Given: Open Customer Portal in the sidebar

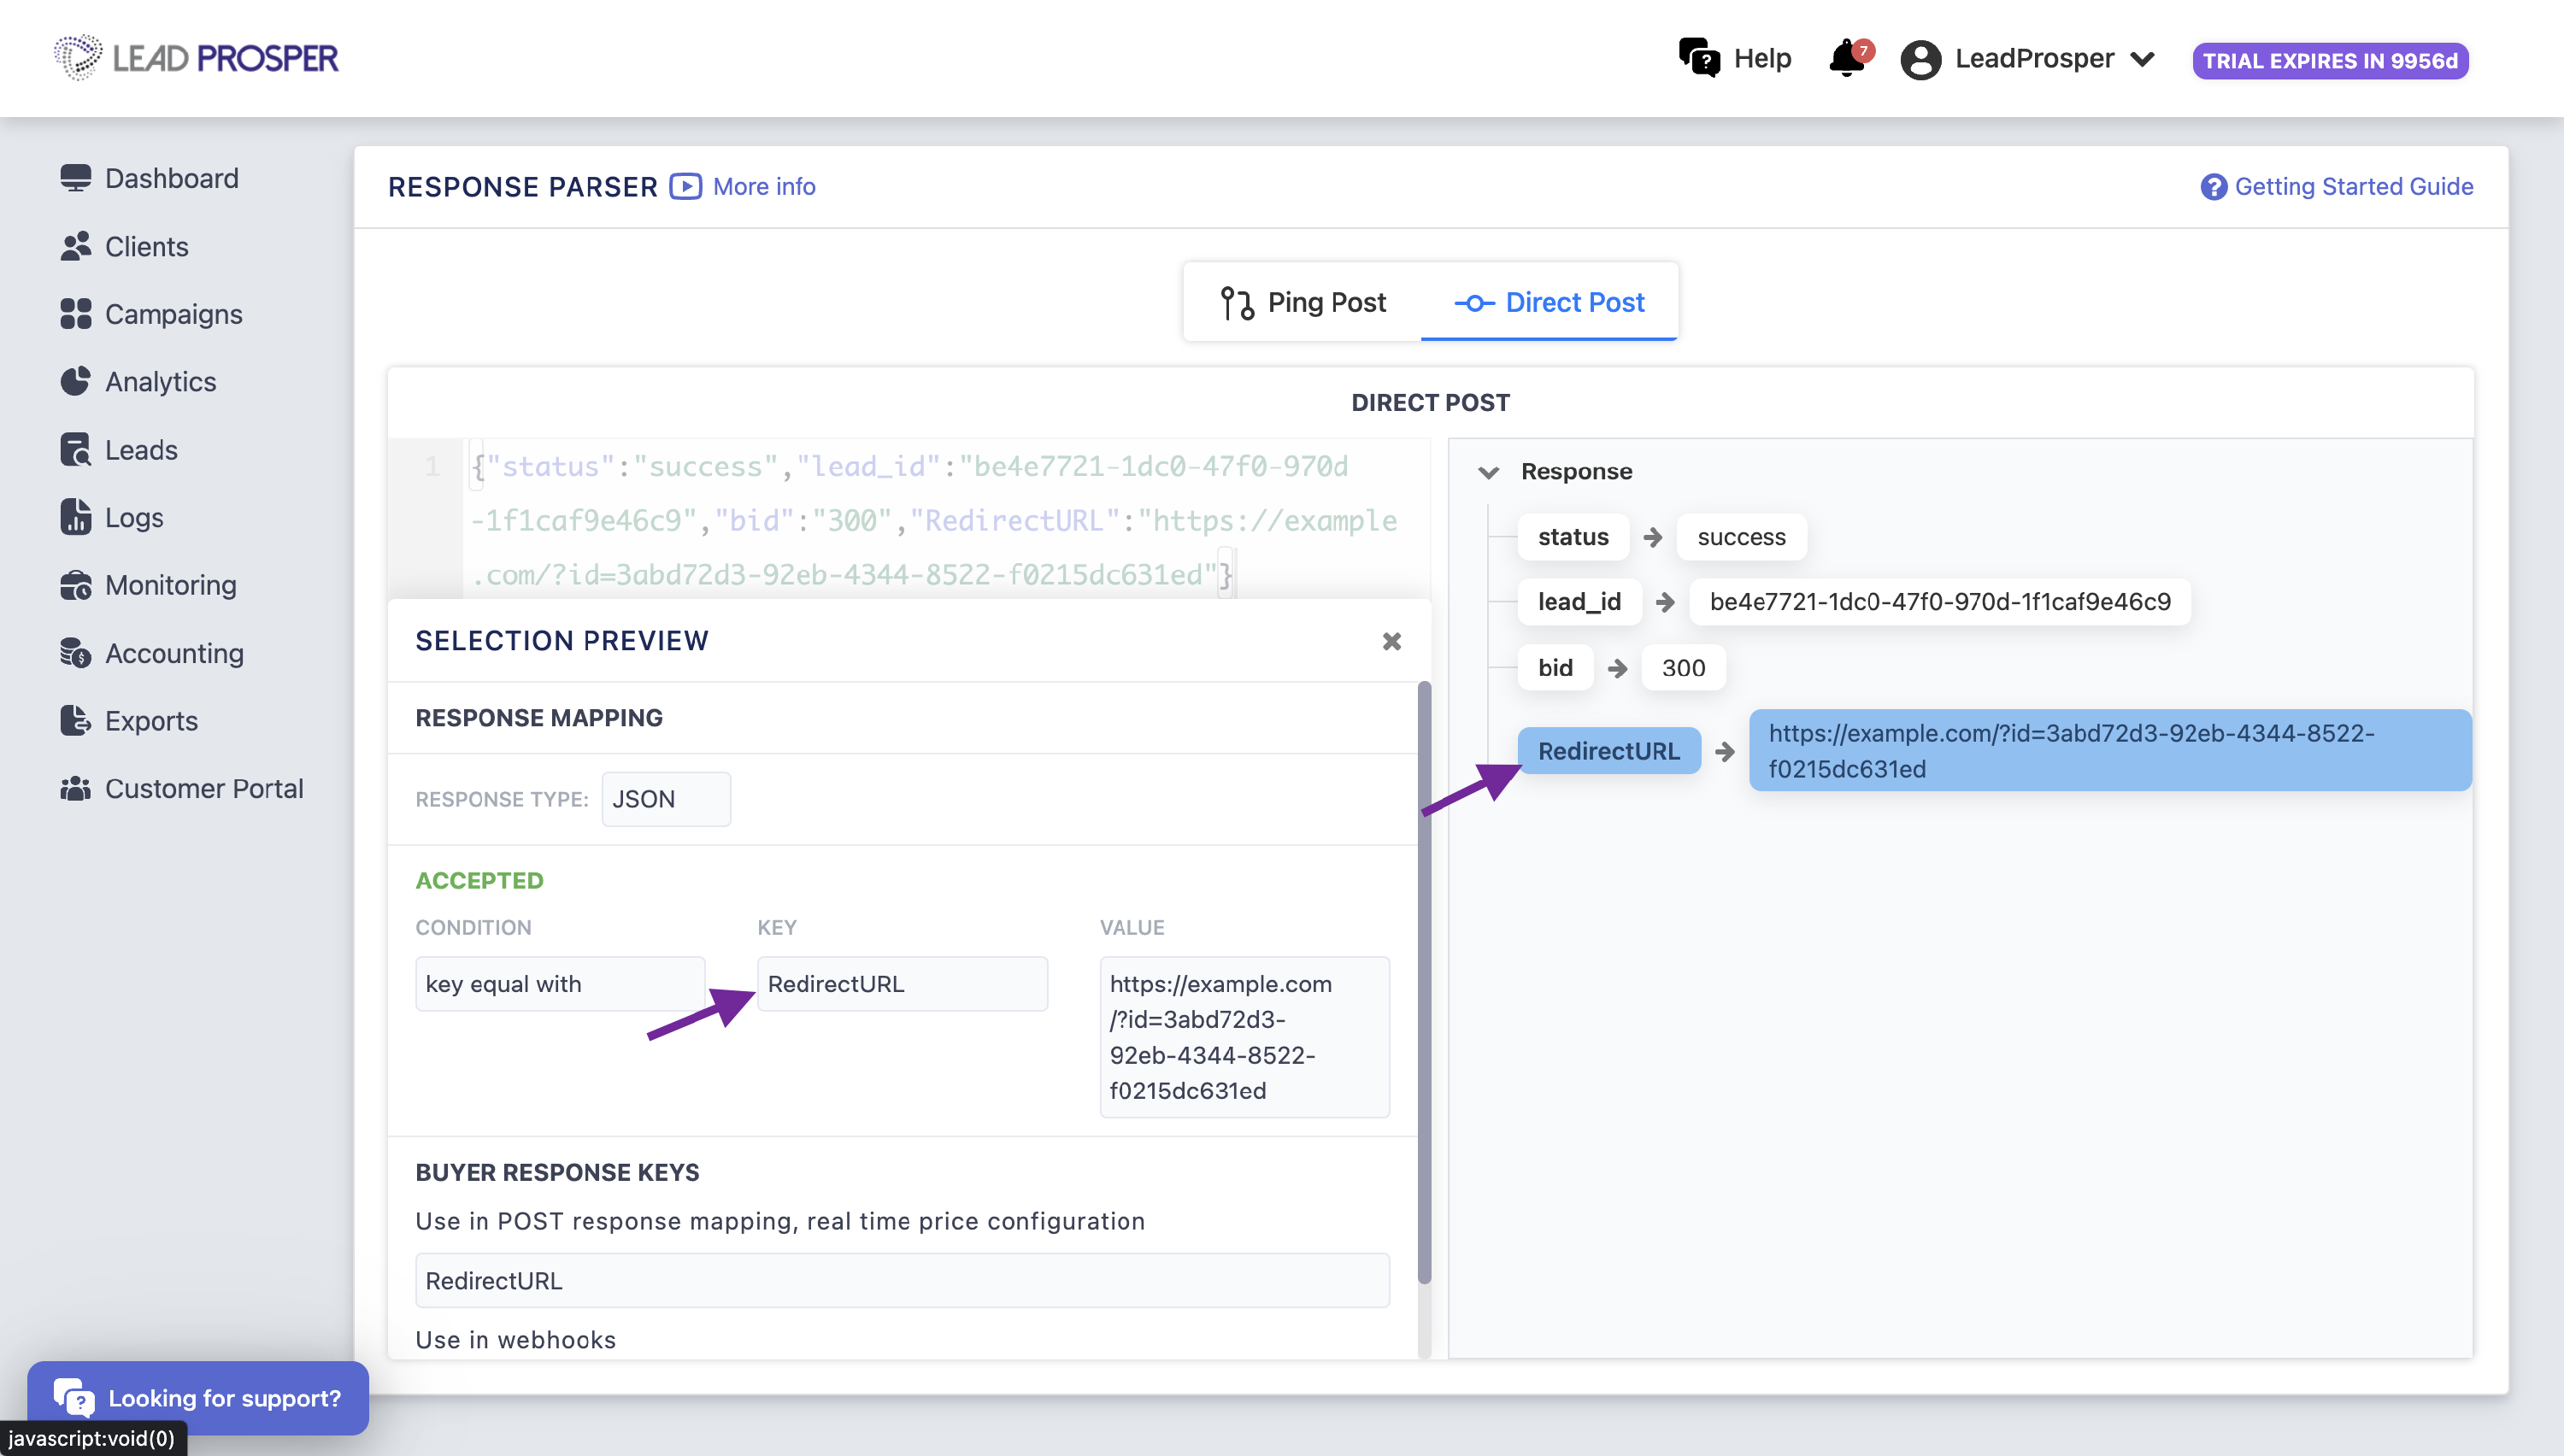Looking at the screenshot, I should 204,788.
